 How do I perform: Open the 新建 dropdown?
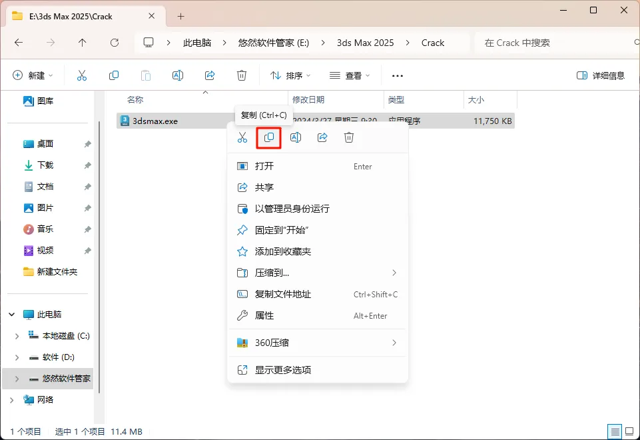pos(33,75)
